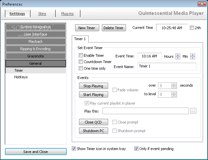
Task: Increase the over seconds spinner value
Action: click(x=174, y=84)
